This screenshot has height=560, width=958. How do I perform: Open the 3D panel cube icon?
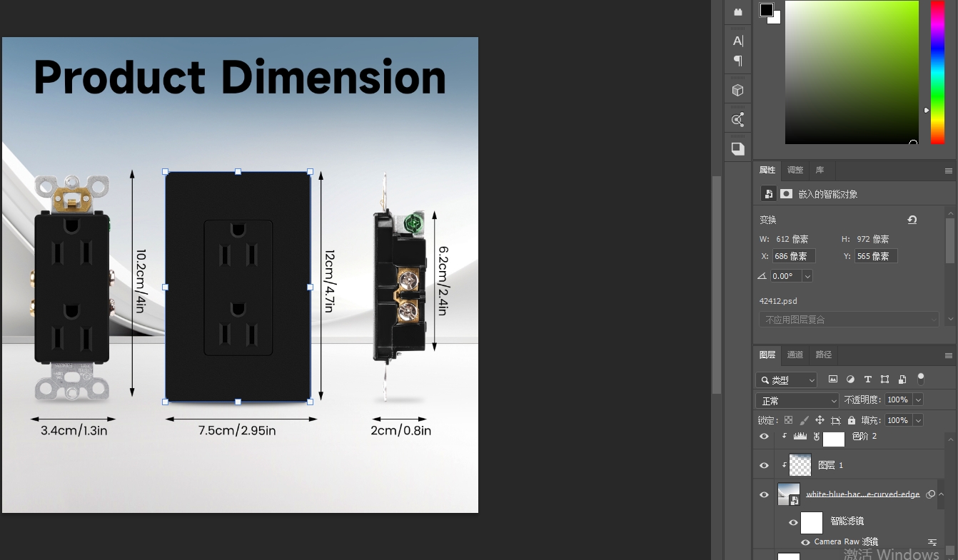738,91
